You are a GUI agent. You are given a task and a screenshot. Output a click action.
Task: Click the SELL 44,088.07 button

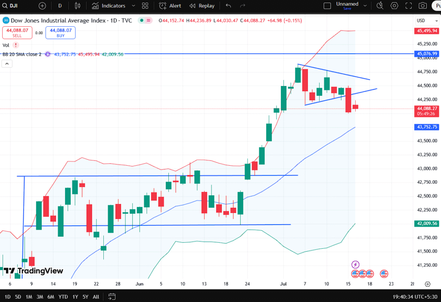[x=17, y=33]
